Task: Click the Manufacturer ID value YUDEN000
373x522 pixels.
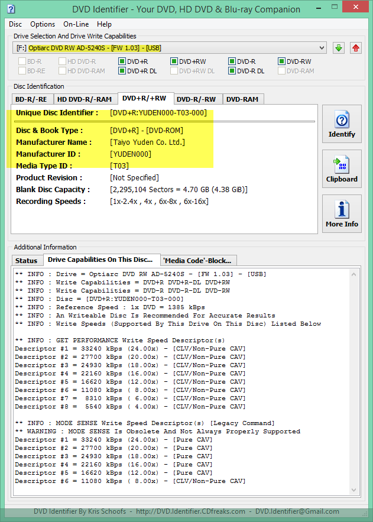Action: [131, 154]
